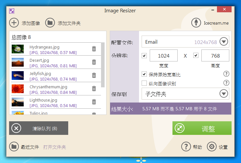
Task: Click the add folder icon
Action: [x=50, y=23]
